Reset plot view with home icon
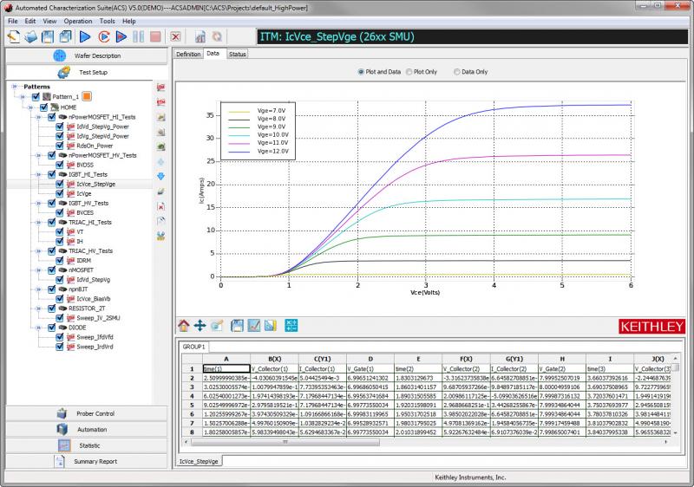 coord(184,325)
